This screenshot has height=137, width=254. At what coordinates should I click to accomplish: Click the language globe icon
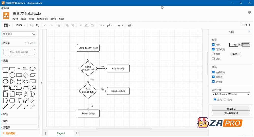point(249,12)
